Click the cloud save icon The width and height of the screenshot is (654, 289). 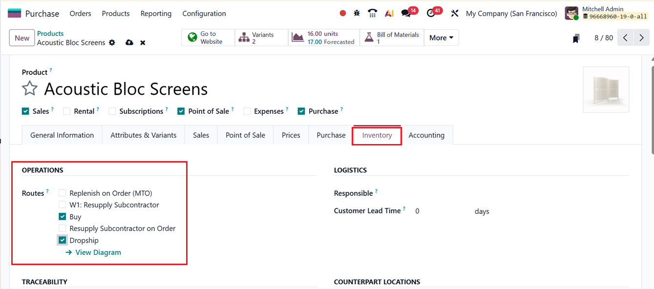coord(129,43)
